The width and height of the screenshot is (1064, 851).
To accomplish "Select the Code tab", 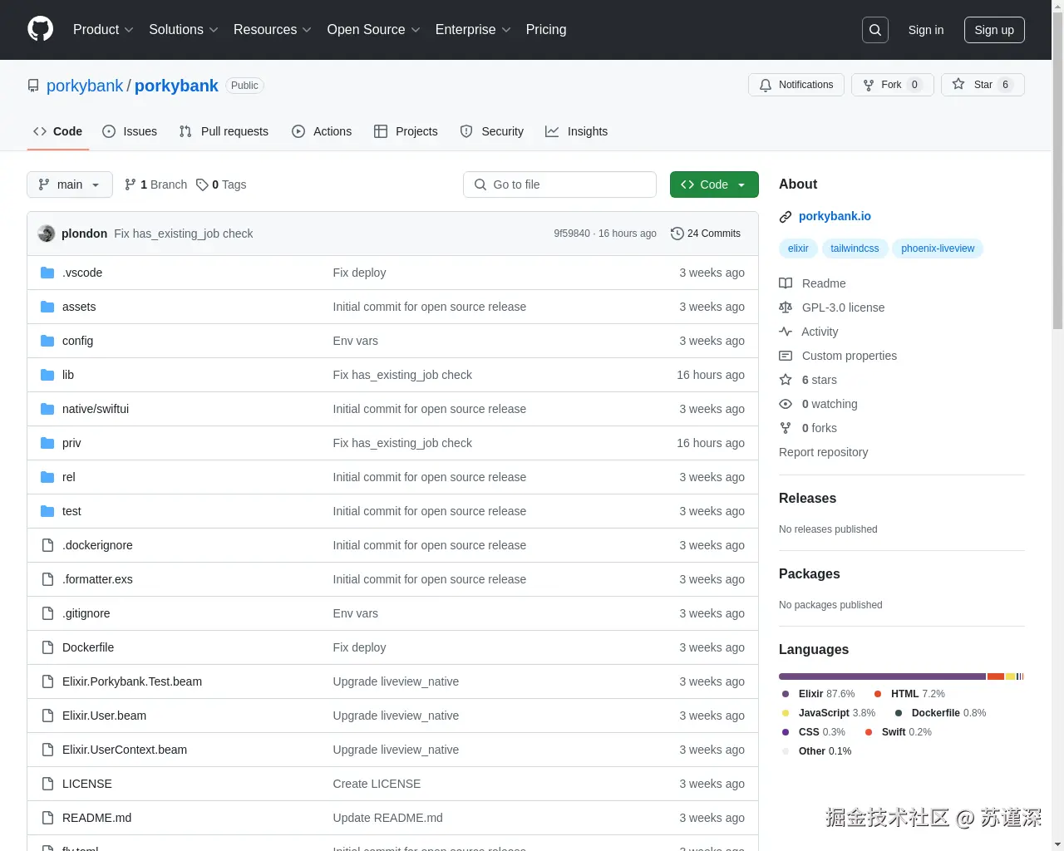I will [x=58, y=131].
